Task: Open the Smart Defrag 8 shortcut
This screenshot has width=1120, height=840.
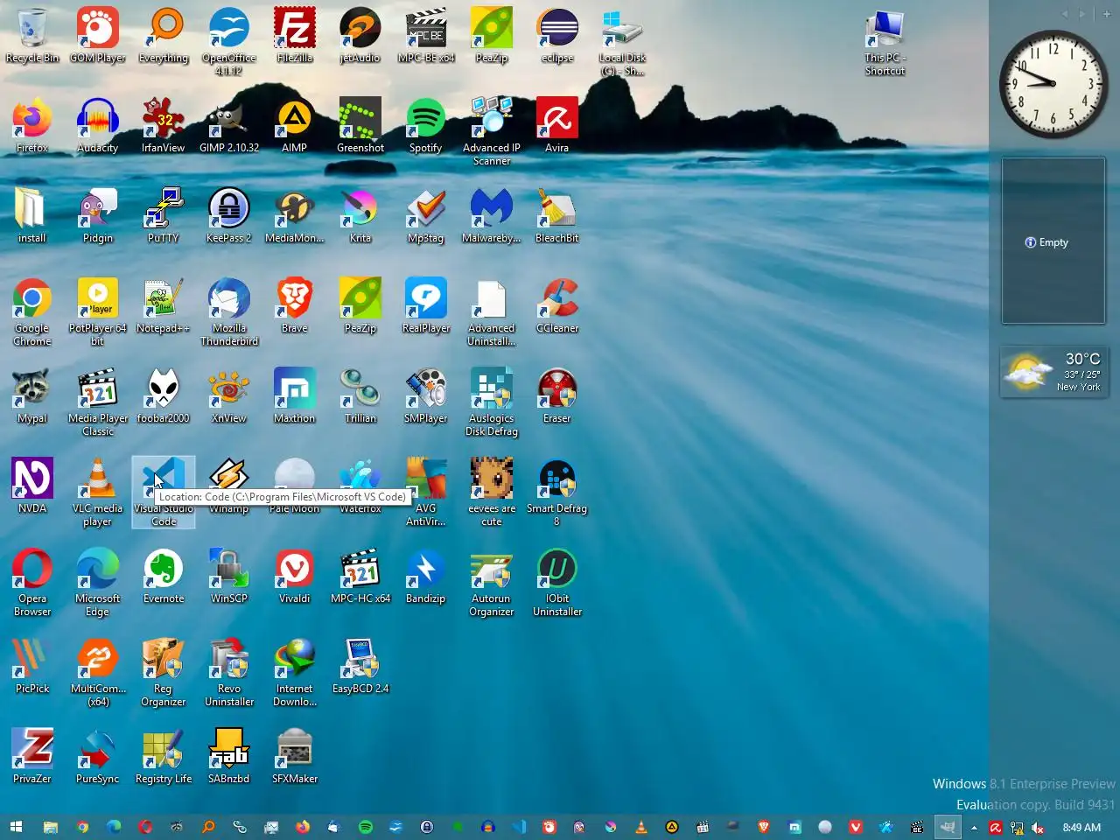Action: pos(557,493)
